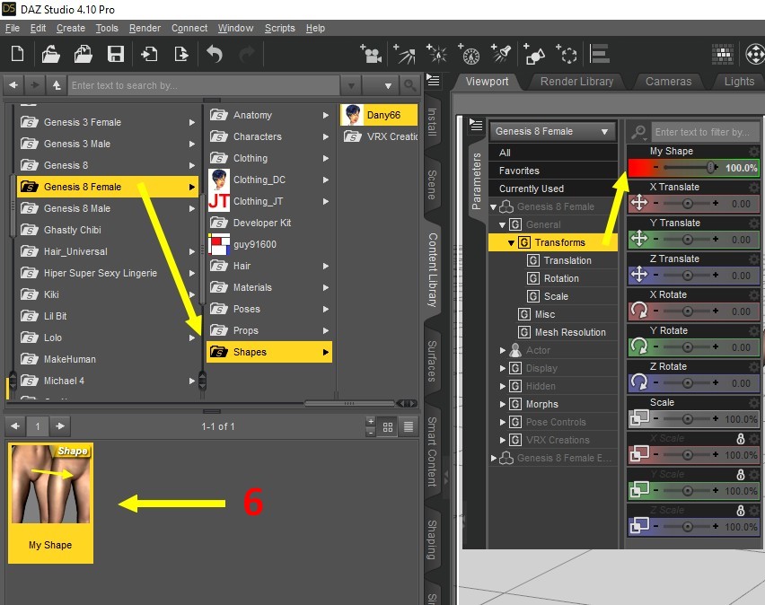This screenshot has width=765, height=605.
Task: Click the Export file icon
Action: (181, 54)
